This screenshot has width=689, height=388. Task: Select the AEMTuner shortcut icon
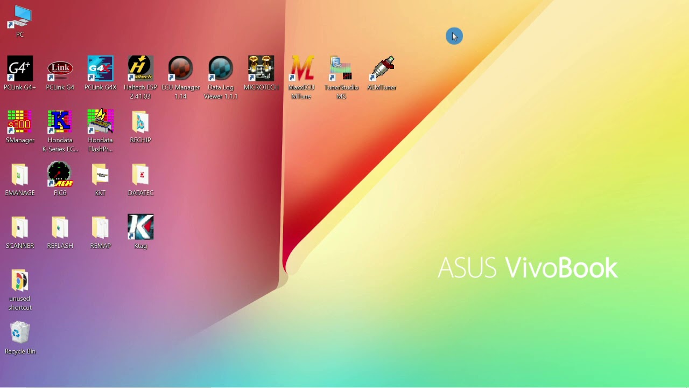pyautogui.click(x=382, y=73)
